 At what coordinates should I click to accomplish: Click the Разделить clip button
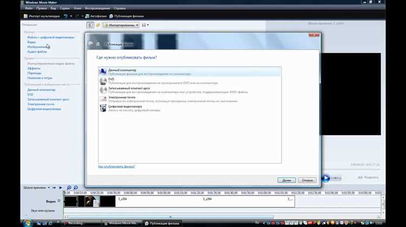click(368, 177)
